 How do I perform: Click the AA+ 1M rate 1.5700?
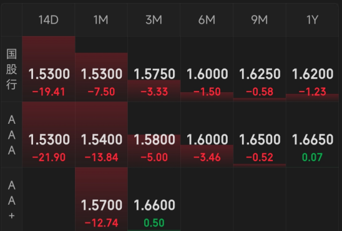[x=102, y=205]
